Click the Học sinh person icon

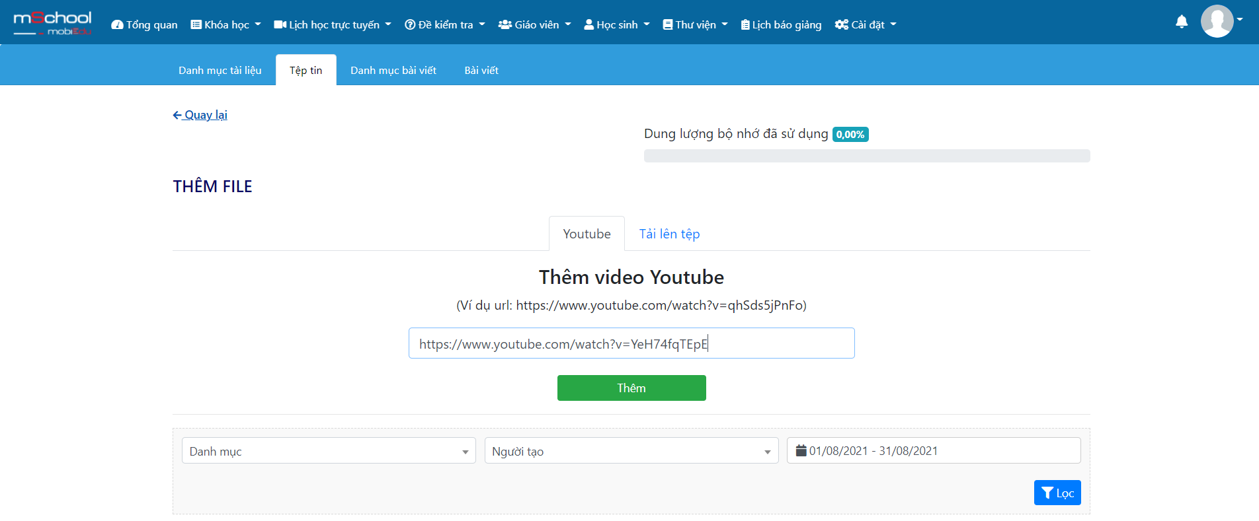(x=589, y=24)
